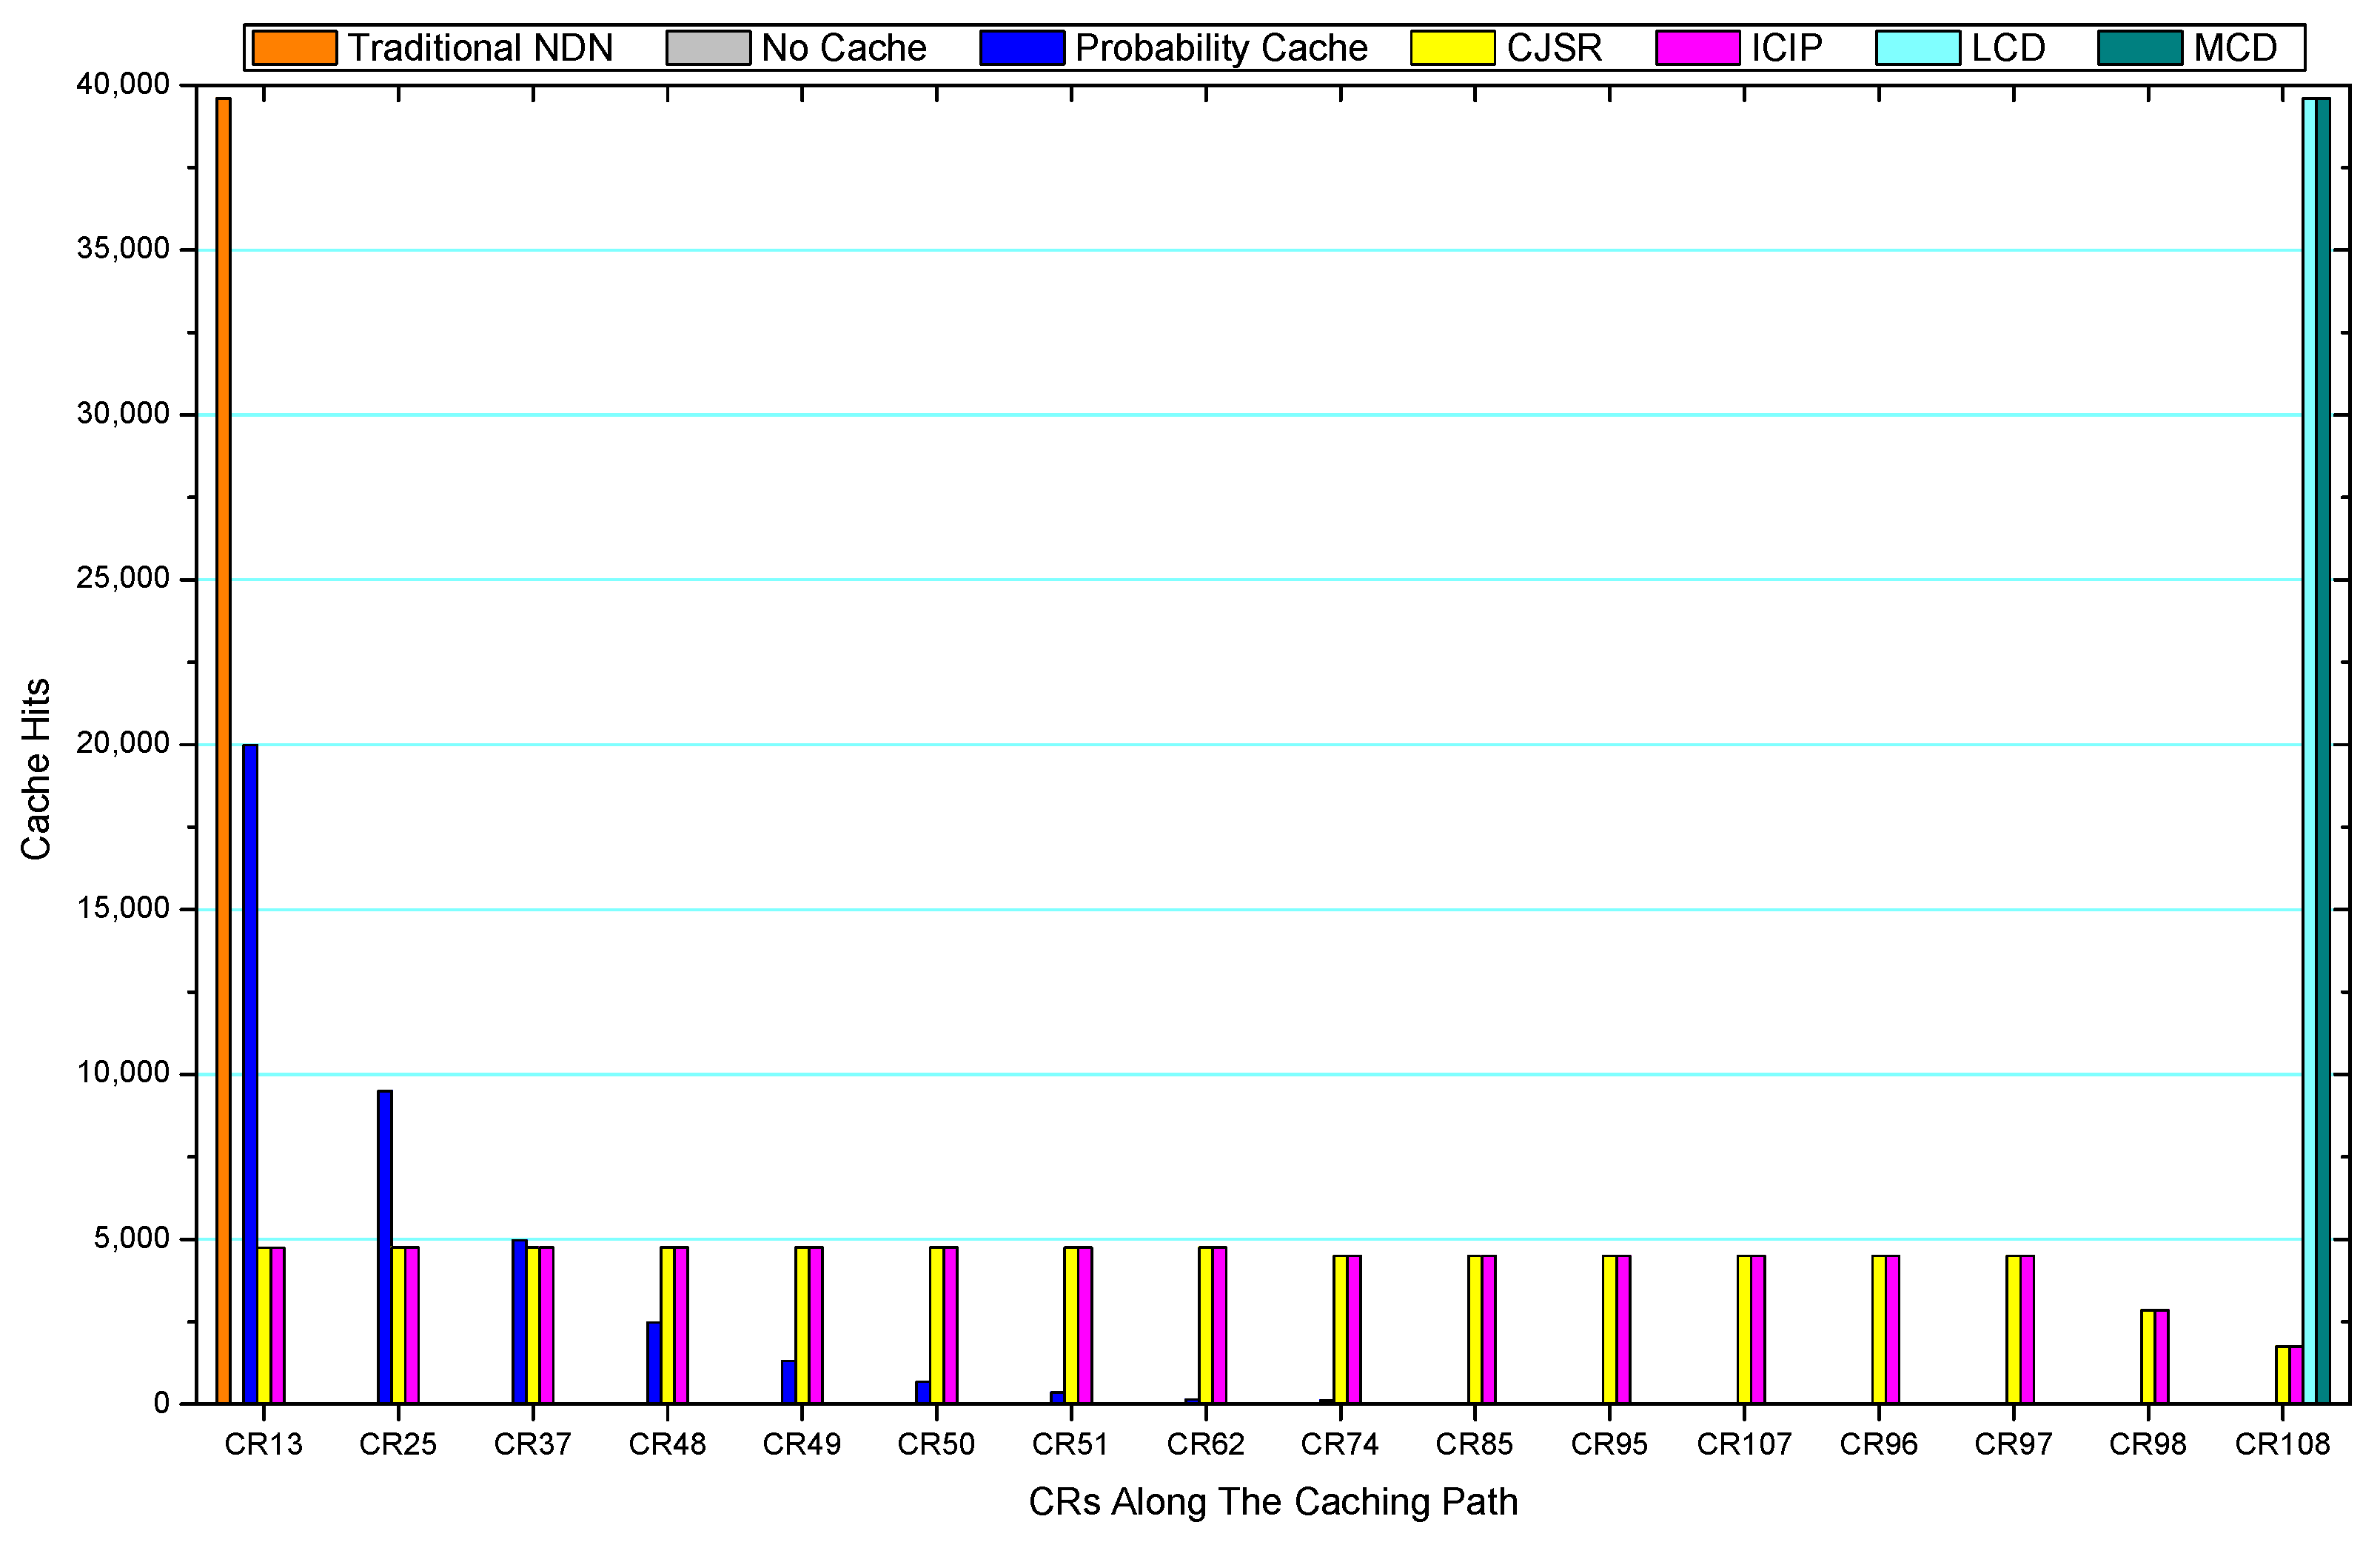
Task: Click the yellow CJSR bar at CR98
Action: pyautogui.click(x=2147, y=1356)
